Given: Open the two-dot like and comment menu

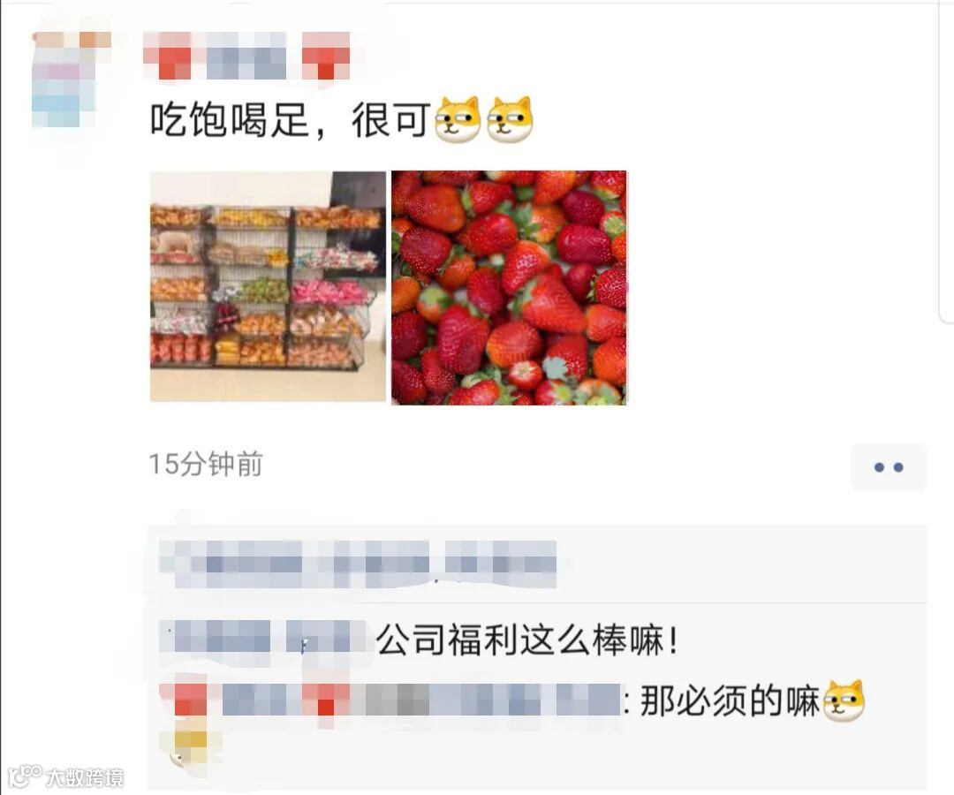Looking at the screenshot, I should click(x=889, y=467).
